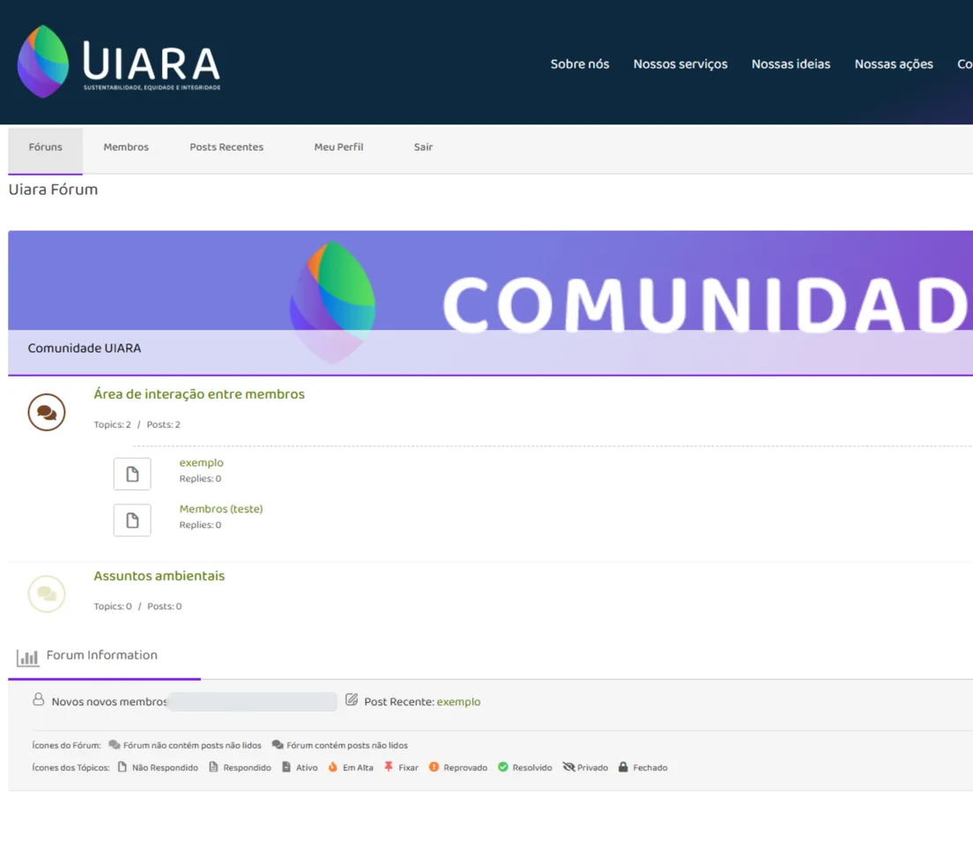Open the Assuntos ambientais forum
The height and width of the screenshot is (843, 973).
pos(160,576)
